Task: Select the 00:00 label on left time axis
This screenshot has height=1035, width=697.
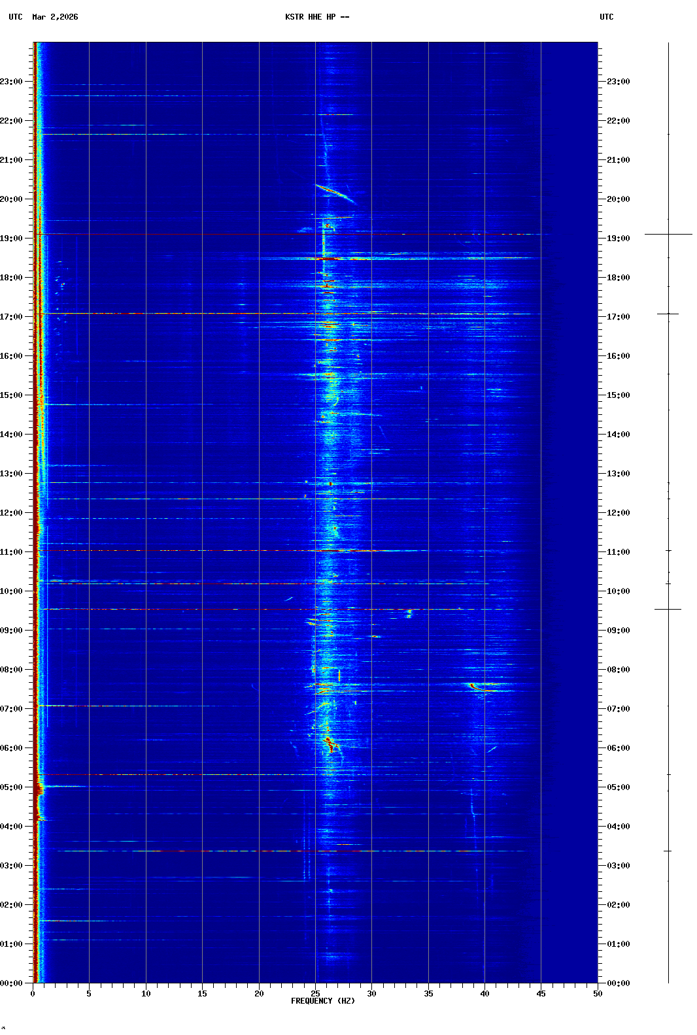Action: (12, 983)
